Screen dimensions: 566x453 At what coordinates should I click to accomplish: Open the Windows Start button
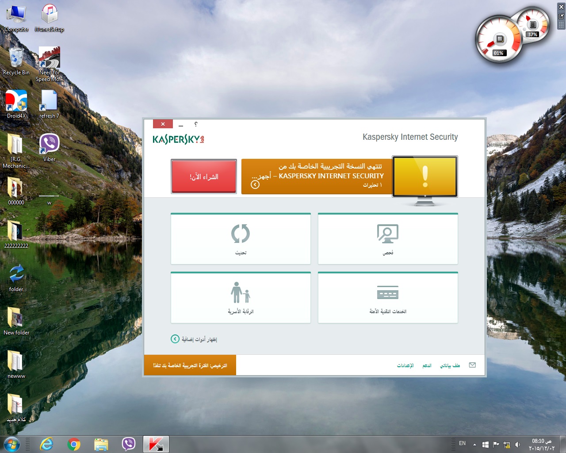pos(12,444)
